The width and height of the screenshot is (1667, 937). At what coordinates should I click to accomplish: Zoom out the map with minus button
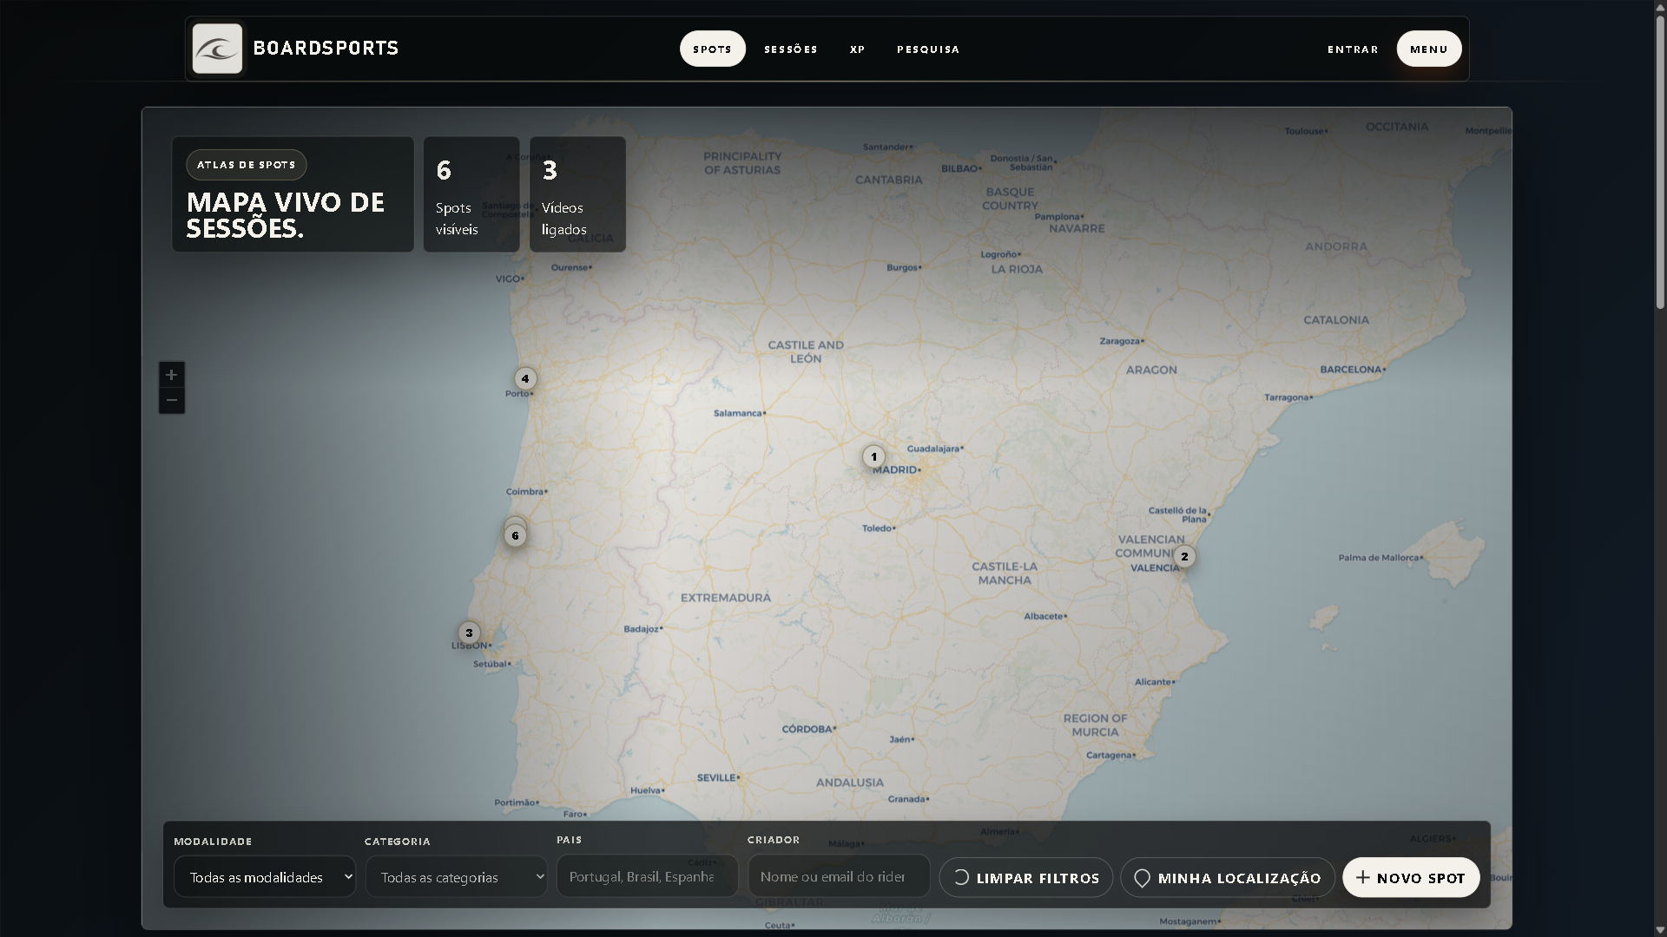(172, 400)
